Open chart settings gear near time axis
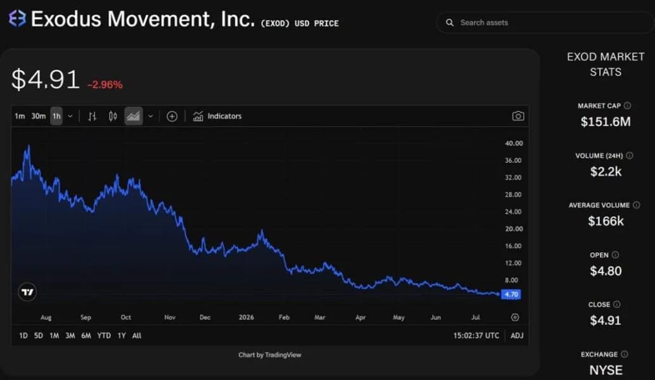 click(x=515, y=317)
